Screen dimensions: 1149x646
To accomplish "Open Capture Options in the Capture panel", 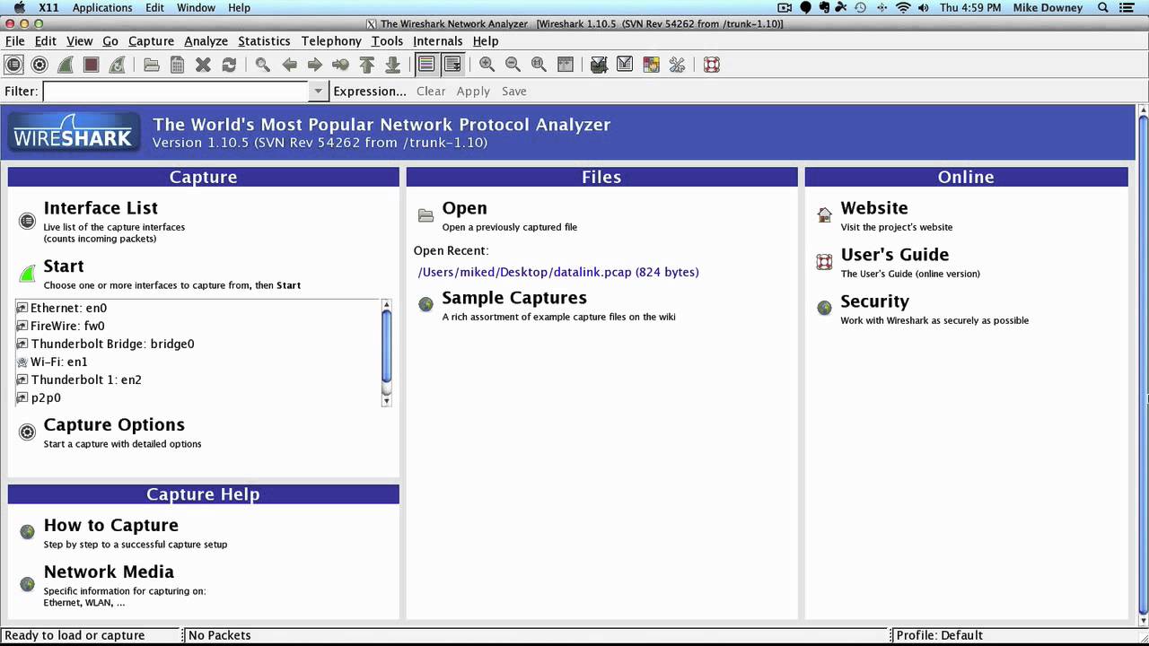I will pos(114,425).
